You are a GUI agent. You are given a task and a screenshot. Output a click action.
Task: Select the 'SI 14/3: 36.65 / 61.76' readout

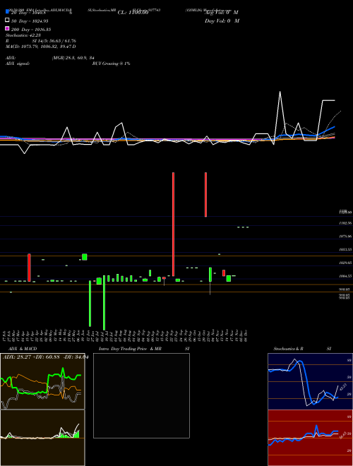[54, 41]
